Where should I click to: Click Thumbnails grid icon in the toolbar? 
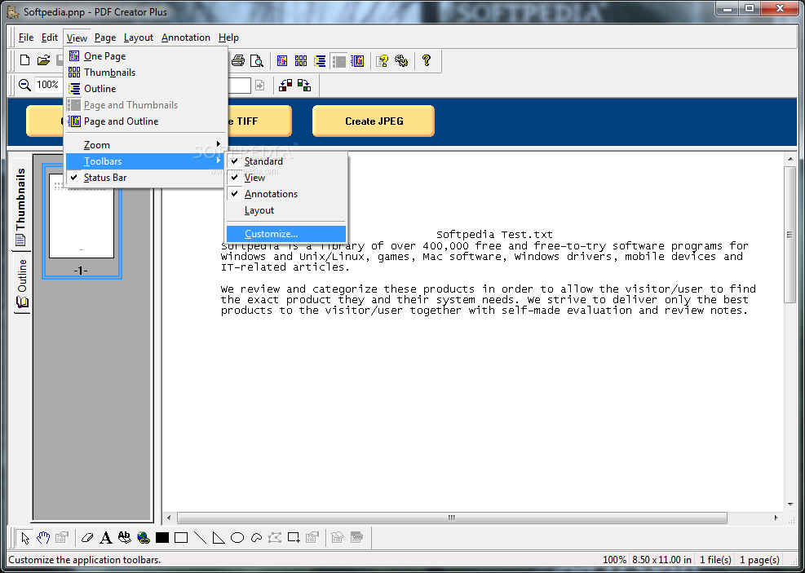coord(301,60)
